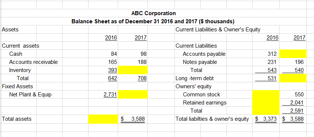
Task: Click total assets 2017 value $3,588
Action: (133, 119)
